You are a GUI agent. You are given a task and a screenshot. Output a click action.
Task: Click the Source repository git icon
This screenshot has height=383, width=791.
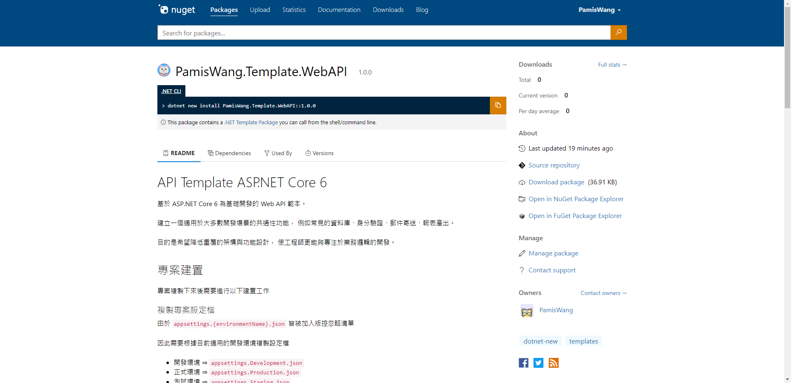tap(522, 165)
